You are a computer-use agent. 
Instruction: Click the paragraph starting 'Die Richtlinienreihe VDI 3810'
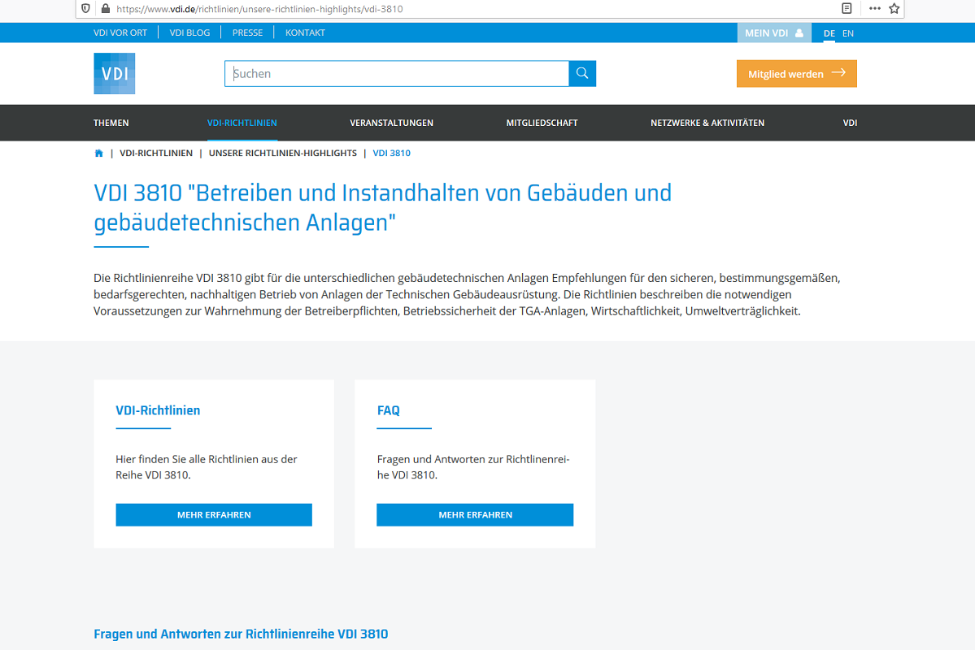point(467,295)
